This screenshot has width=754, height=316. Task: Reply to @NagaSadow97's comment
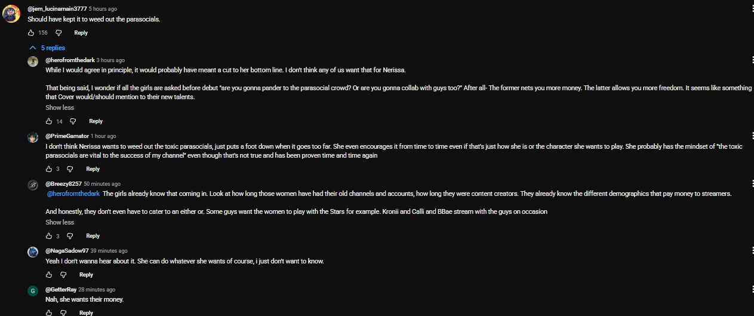coord(86,275)
